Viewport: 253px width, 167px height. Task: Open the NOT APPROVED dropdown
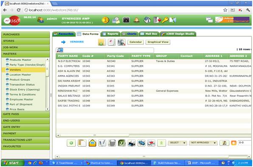pos(203,143)
